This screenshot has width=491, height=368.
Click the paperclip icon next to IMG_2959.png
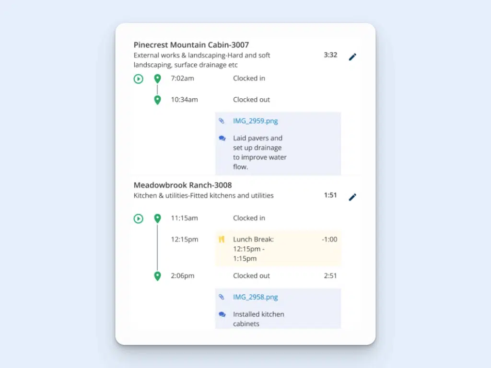(222, 121)
